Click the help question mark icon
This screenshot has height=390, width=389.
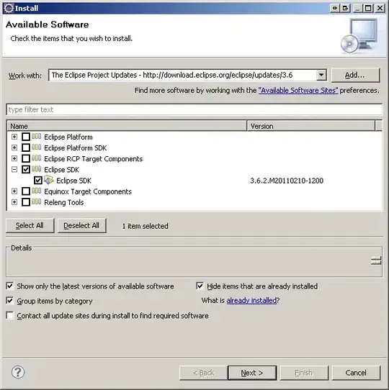click(18, 372)
